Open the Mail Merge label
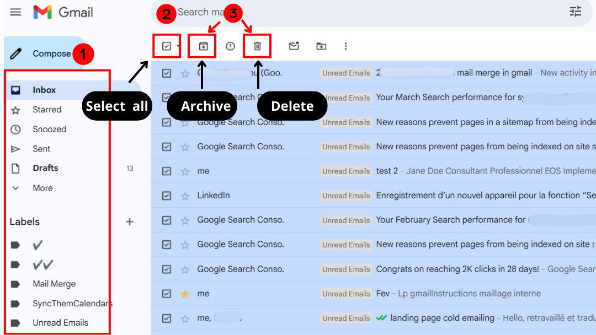 54,284
